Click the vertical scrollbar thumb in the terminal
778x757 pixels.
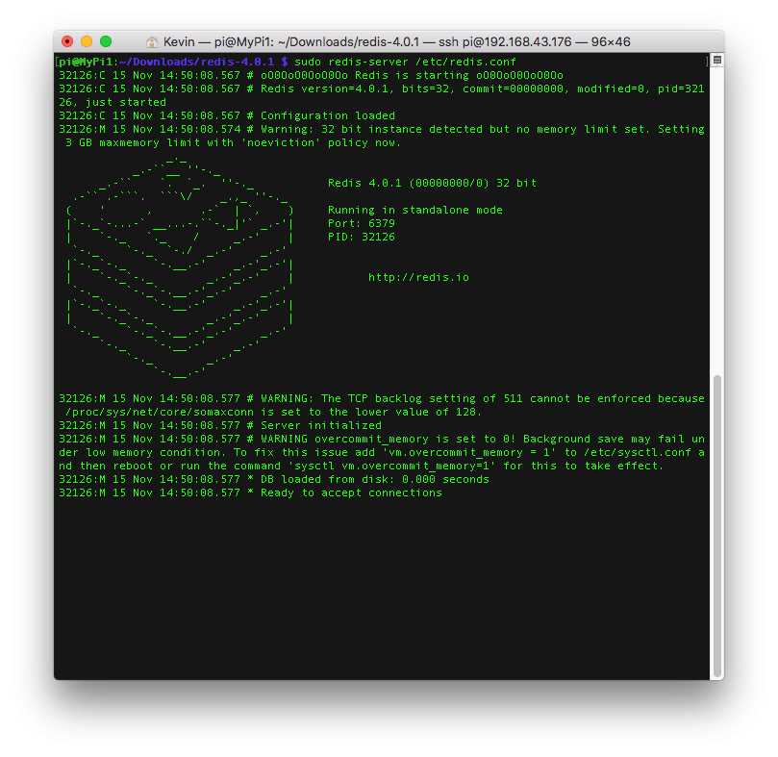(717, 526)
